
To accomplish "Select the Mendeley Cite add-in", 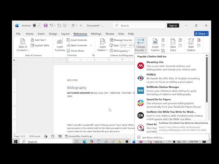I will coord(170,66).
